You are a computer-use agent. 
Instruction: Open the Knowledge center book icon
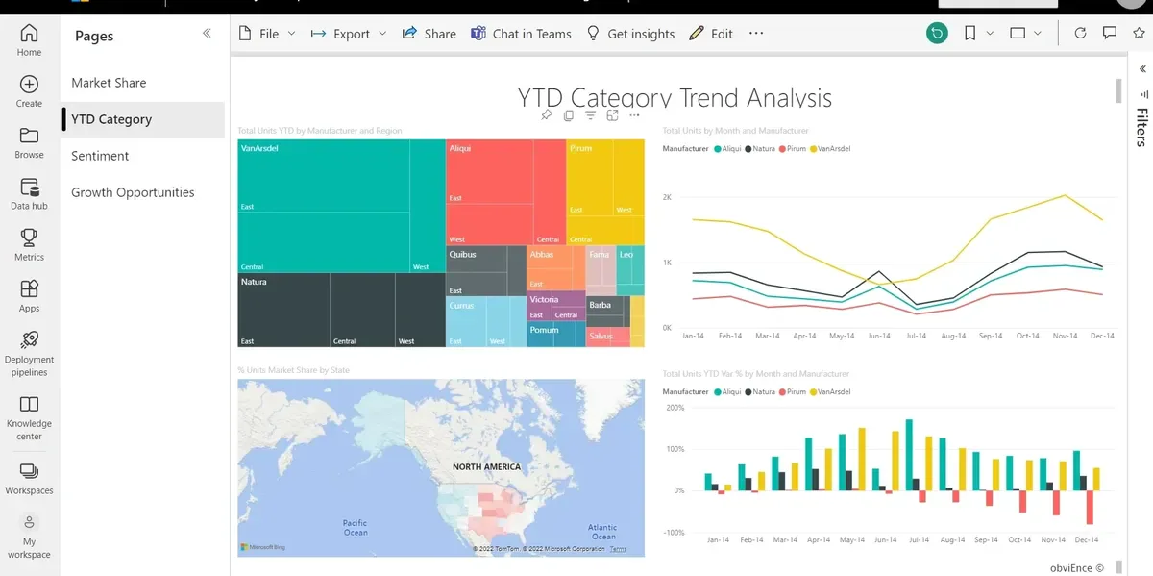[29, 404]
